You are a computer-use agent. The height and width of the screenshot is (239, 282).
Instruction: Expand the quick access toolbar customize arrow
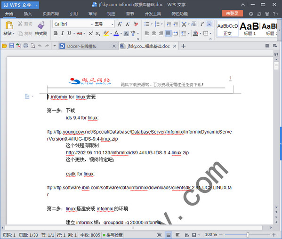point(55,46)
